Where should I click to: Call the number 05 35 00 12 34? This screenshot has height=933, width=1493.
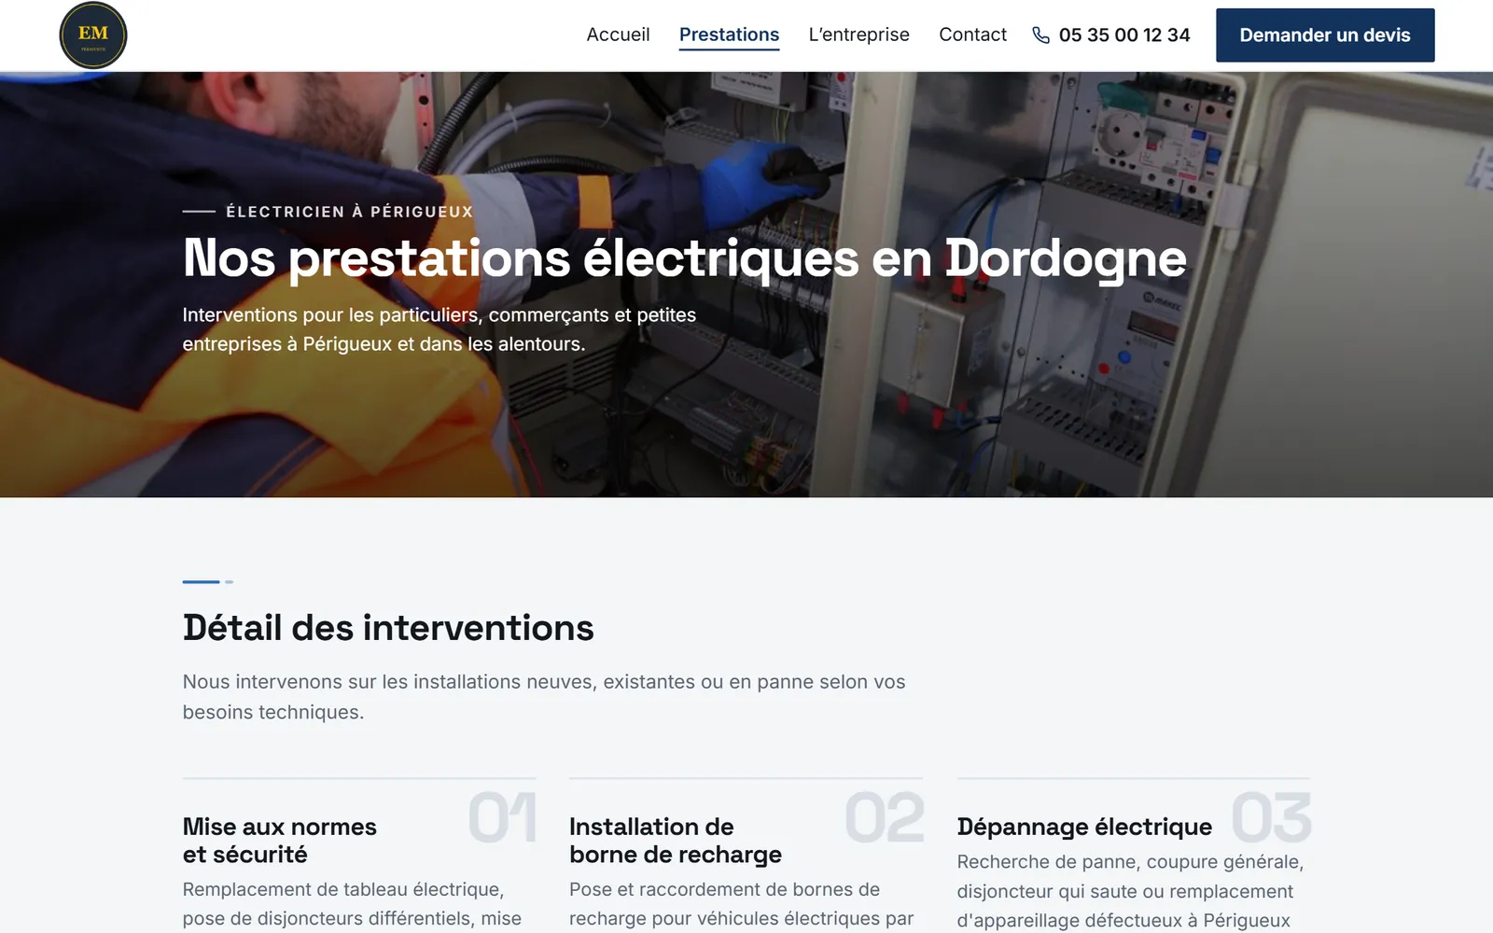click(1124, 35)
